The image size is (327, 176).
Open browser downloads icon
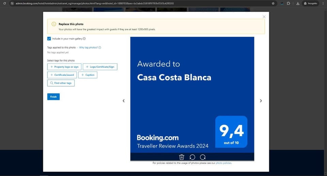[298, 3]
